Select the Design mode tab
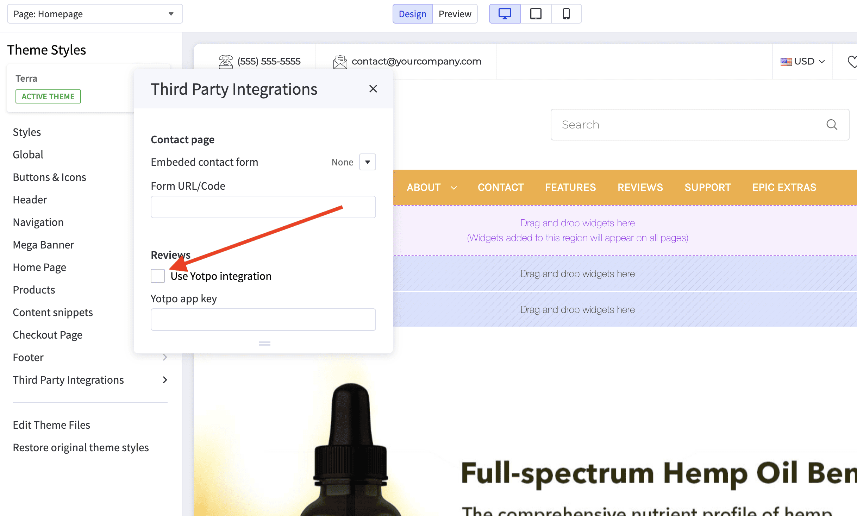Screen dimensions: 857x516 click(x=412, y=14)
